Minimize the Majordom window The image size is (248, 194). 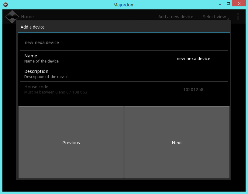click(220, 3)
